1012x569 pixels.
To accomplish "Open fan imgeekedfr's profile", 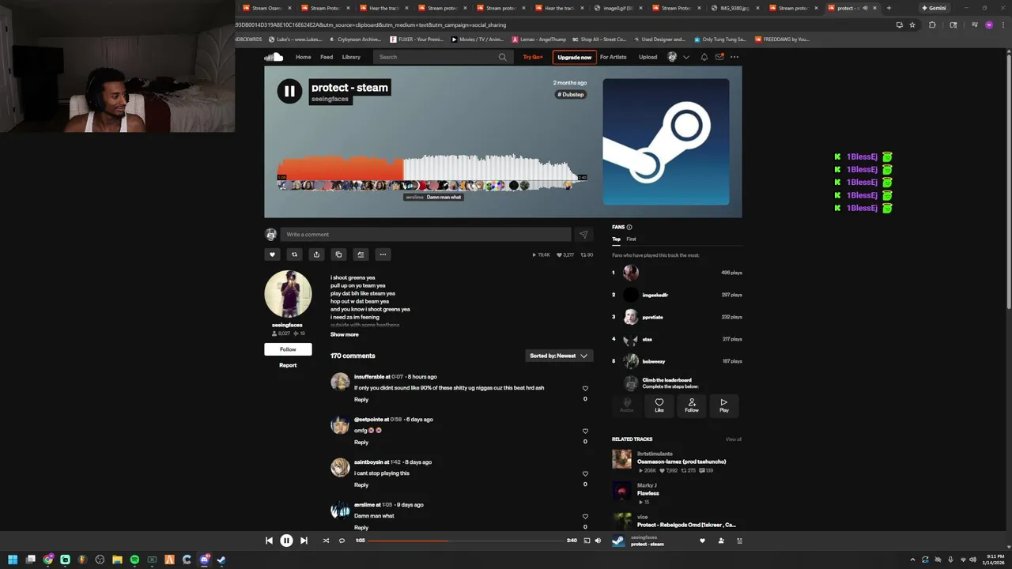I will coord(655,295).
